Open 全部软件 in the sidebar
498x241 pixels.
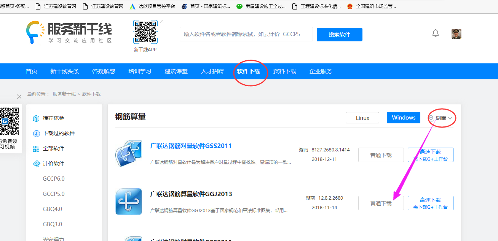tap(53, 149)
